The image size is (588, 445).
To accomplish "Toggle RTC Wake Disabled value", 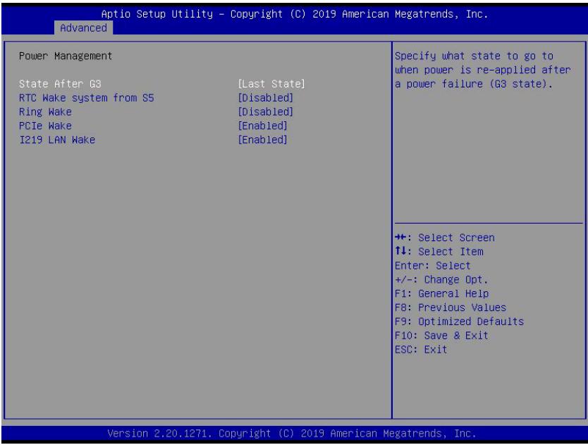I will [x=266, y=98].
